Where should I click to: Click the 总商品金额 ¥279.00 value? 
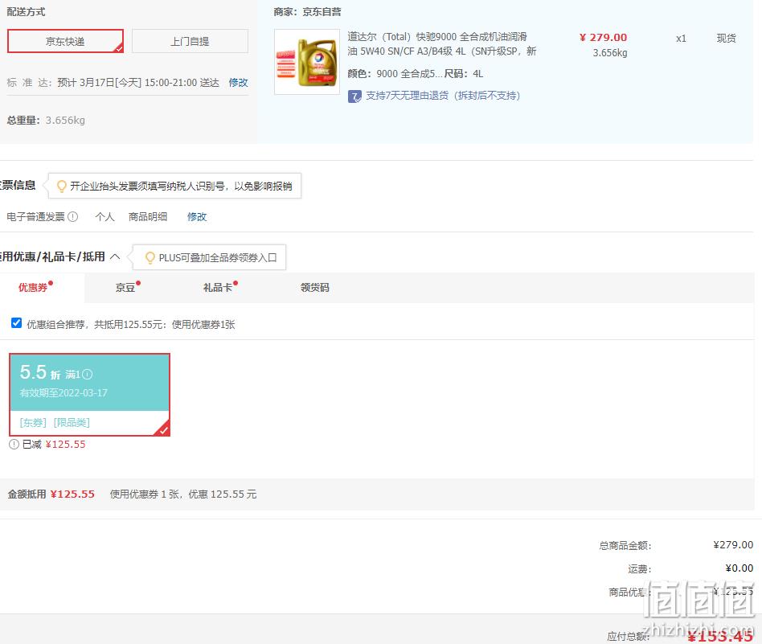[x=733, y=545]
